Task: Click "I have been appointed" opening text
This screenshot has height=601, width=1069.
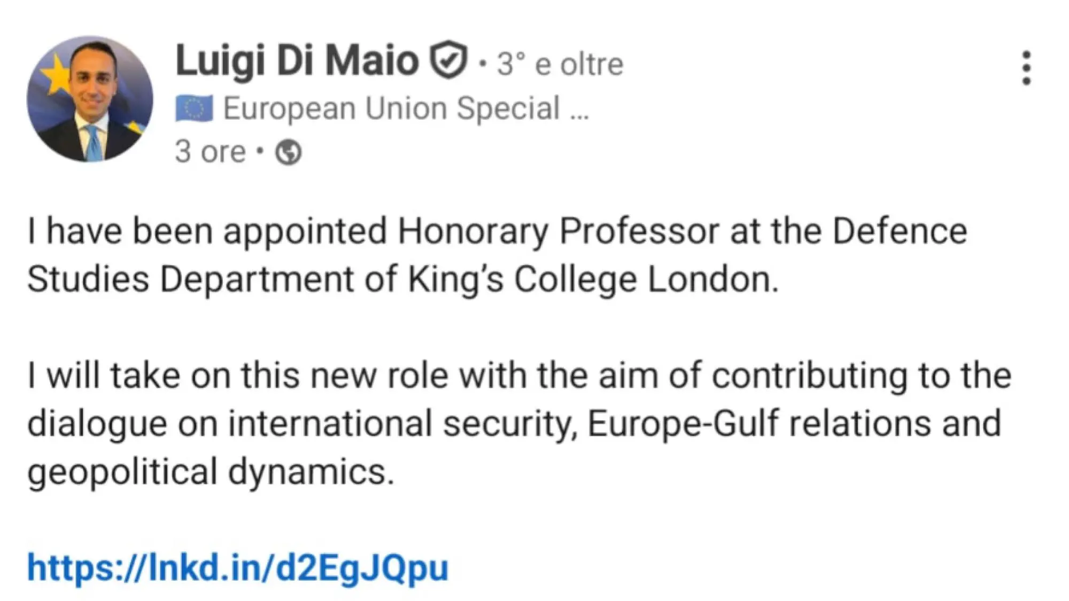Action: click(207, 231)
